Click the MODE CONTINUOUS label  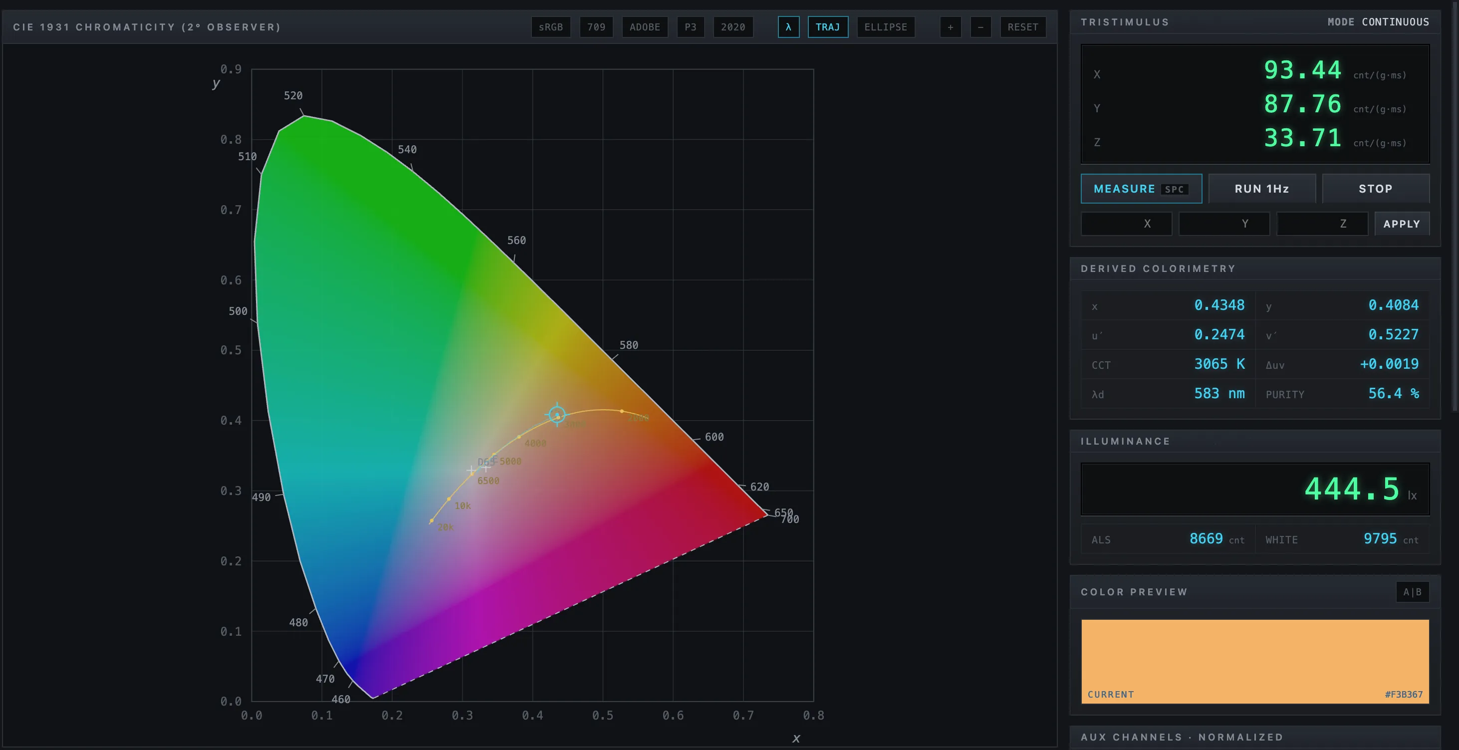pos(1378,22)
